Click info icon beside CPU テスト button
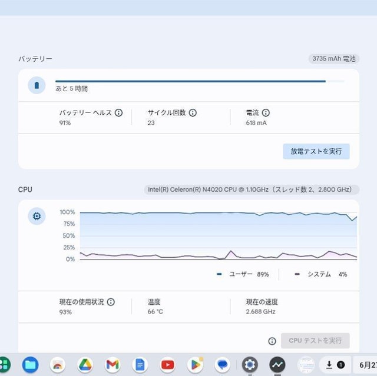Screen dimensions: 377x376 tap(272, 341)
